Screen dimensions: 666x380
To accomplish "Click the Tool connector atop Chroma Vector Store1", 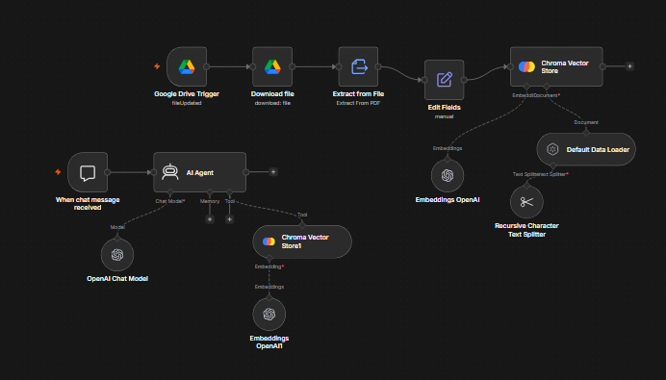I will point(302,225).
